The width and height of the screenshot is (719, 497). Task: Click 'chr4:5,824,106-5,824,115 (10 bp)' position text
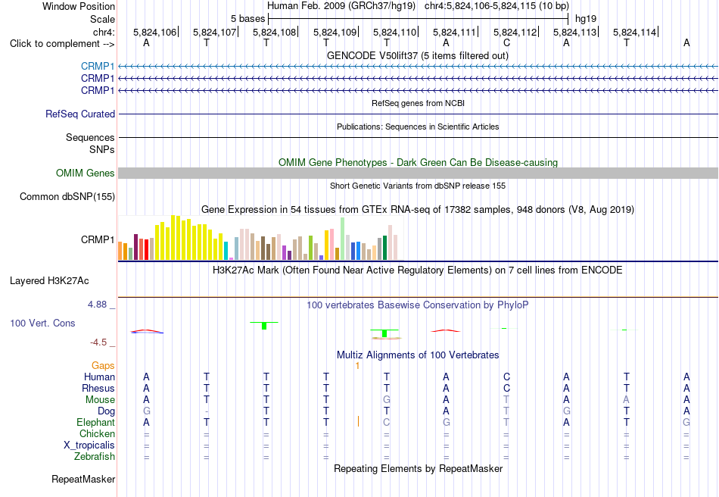(x=496, y=6)
